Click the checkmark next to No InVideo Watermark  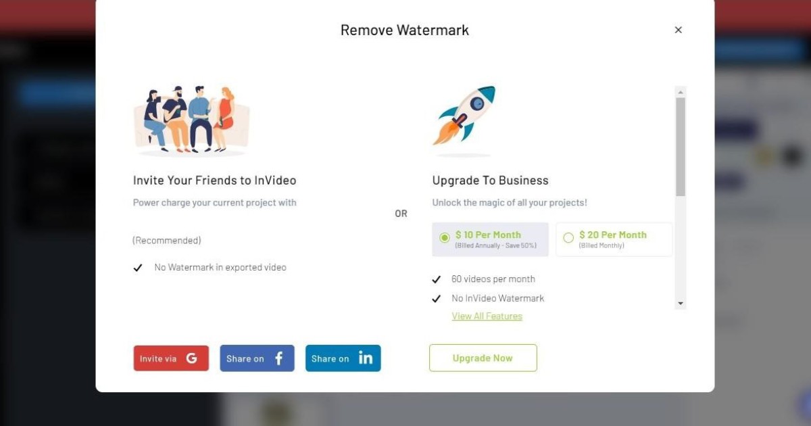(x=437, y=298)
